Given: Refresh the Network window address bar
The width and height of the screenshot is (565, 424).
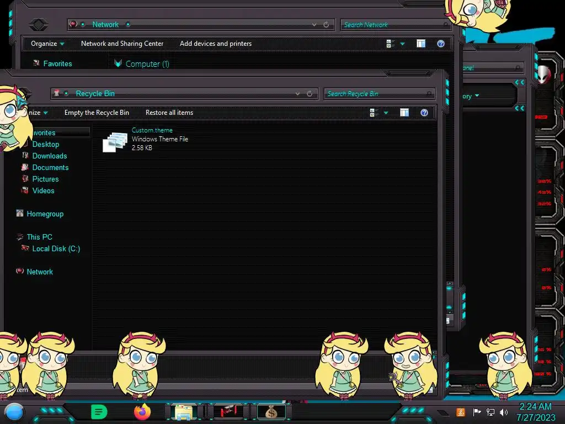Looking at the screenshot, I should (x=326, y=24).
